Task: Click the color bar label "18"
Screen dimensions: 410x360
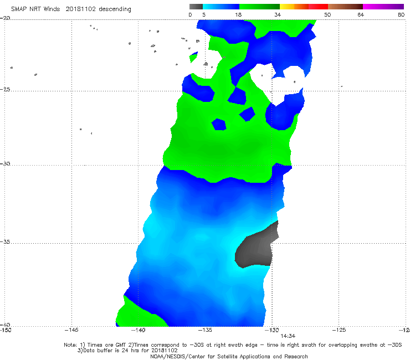Action: (238, 14)
